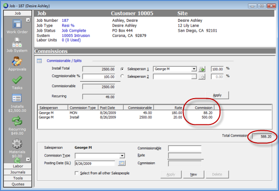Click the Job Complete status link
The width and height of the screenshot is (279, 191).
[x=74, y=31]
